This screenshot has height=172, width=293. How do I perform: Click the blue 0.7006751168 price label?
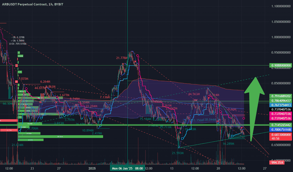click(281, 129)
